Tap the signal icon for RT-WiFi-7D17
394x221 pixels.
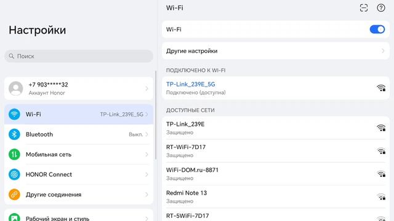(381, 151)
